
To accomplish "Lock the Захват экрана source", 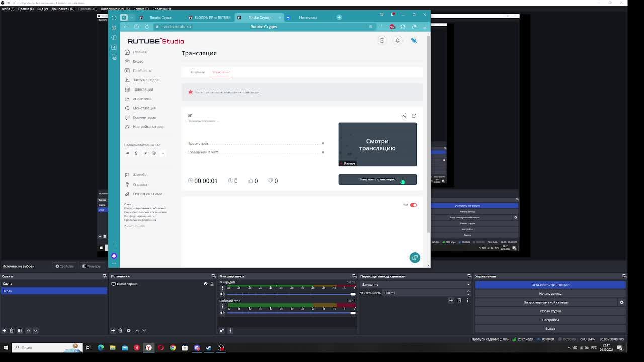I will pos(212,284).
